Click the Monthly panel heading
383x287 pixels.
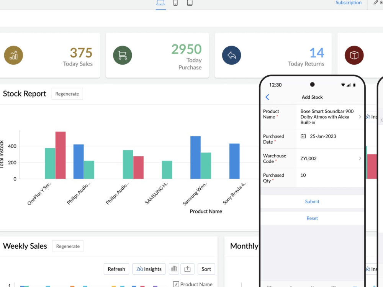(x=244, y=246)
